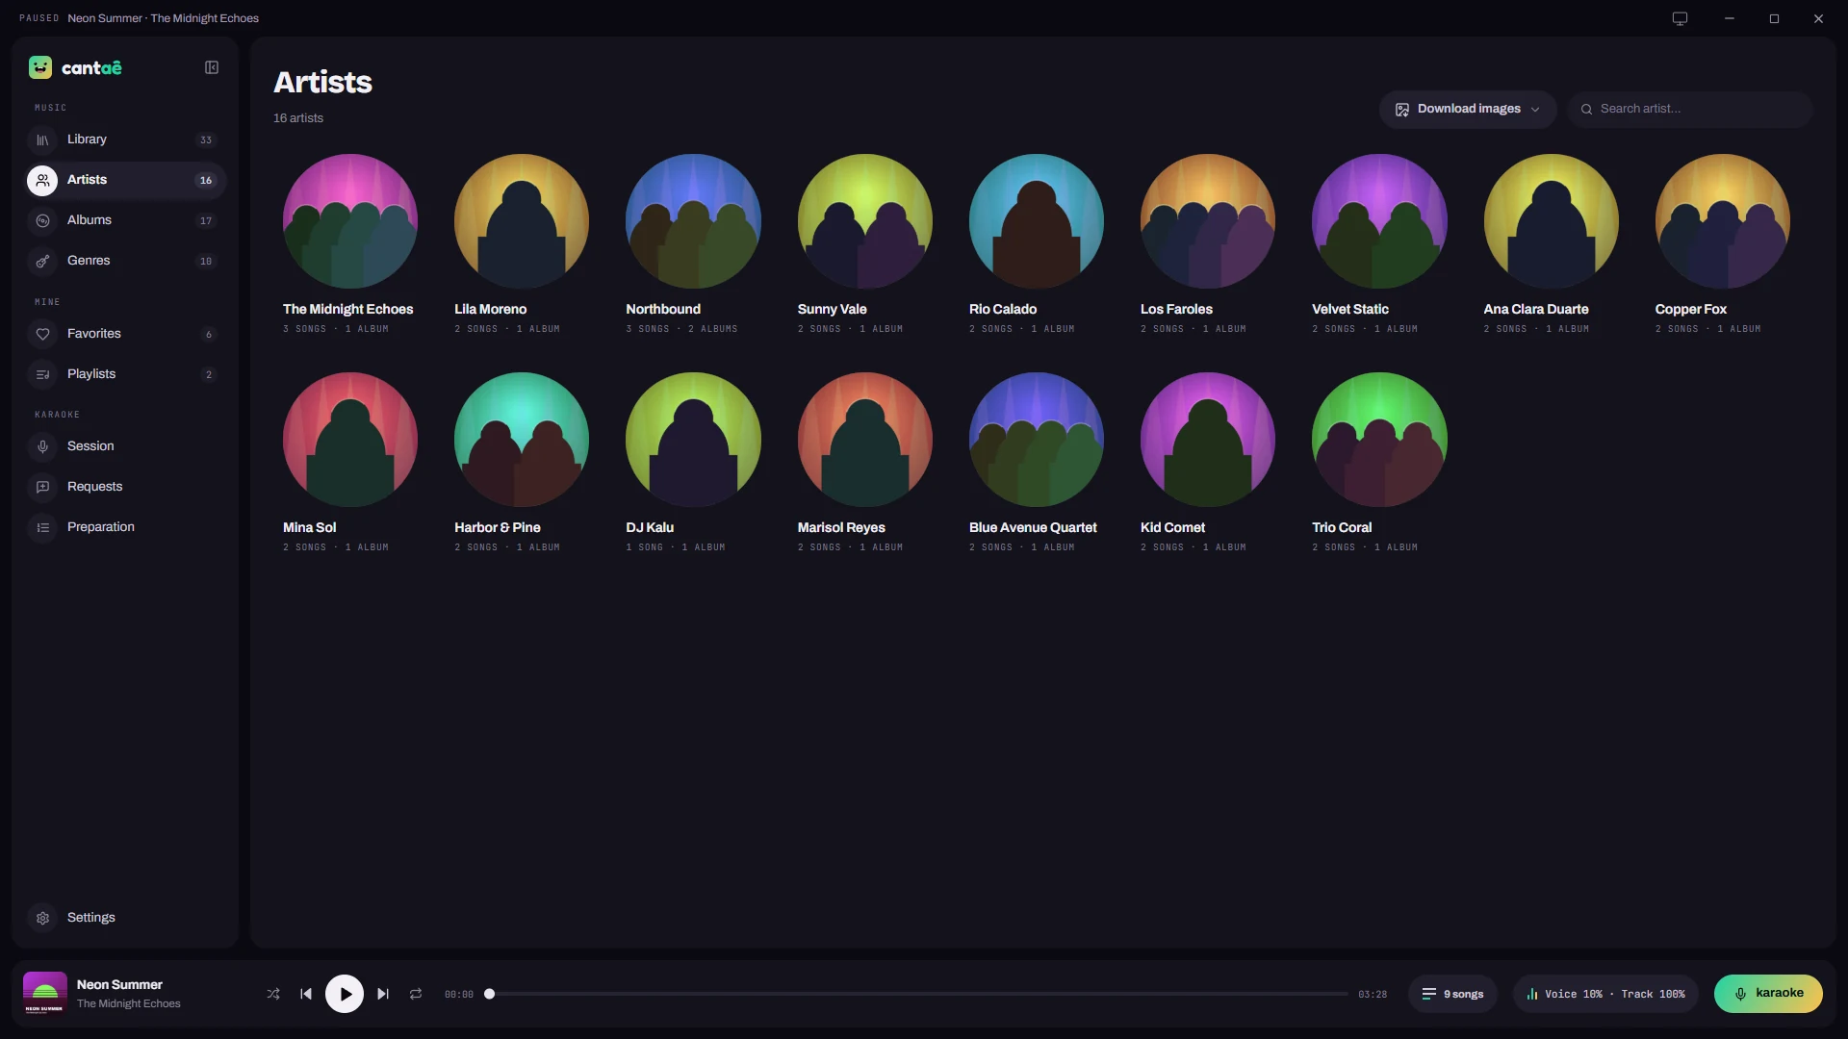
Task: Click the Los Faroles artist name
Action: (x=1176, y=309)
